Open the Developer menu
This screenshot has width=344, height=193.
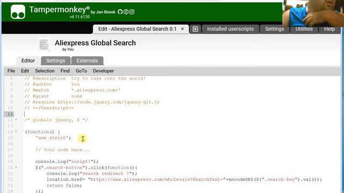103,71
